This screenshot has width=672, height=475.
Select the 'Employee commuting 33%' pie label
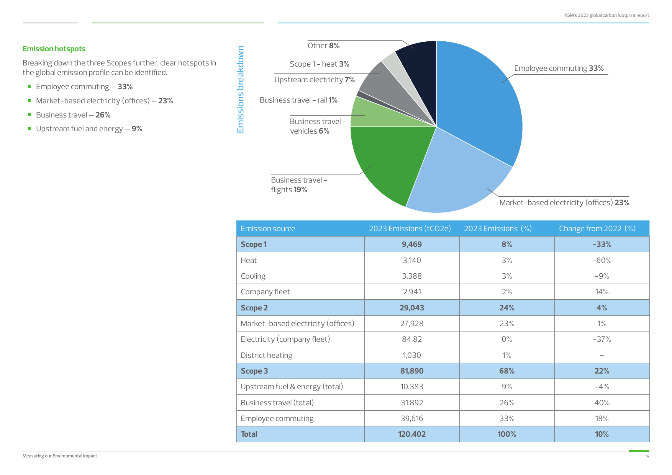pyautogui.click(x=559, y=68)
